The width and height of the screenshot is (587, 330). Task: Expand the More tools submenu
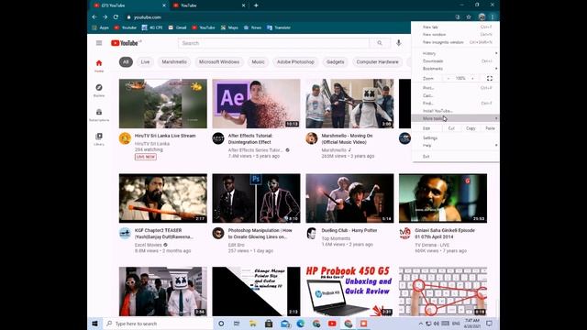click(x=455, y=118)
